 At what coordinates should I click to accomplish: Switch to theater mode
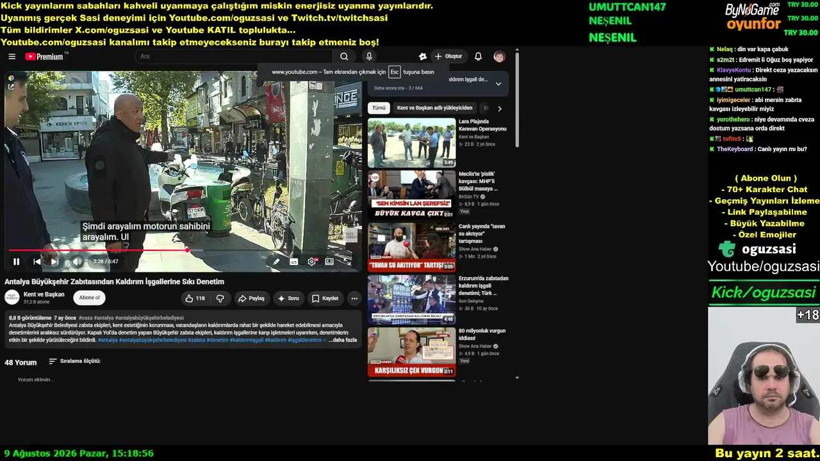pyautogui.click(x=329, y=261)
